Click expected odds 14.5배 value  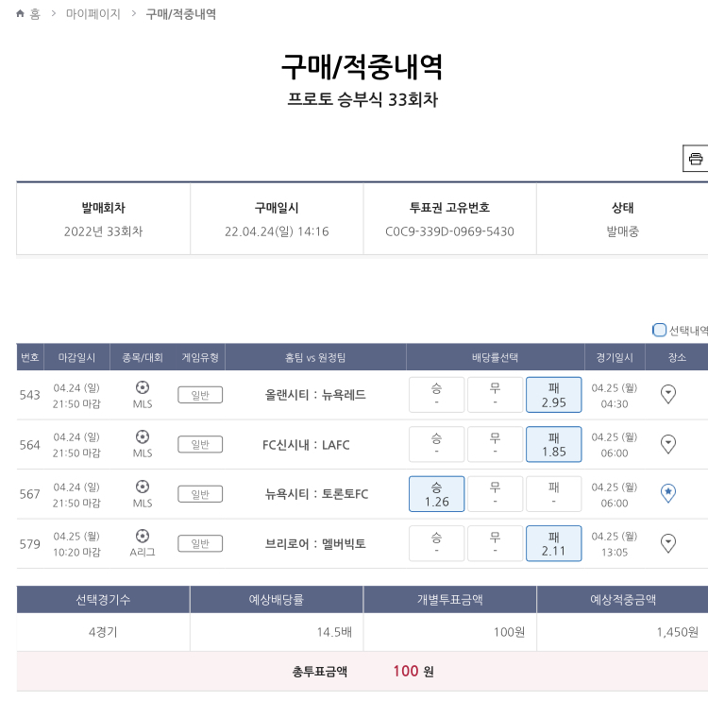click(x=334, y=632)
